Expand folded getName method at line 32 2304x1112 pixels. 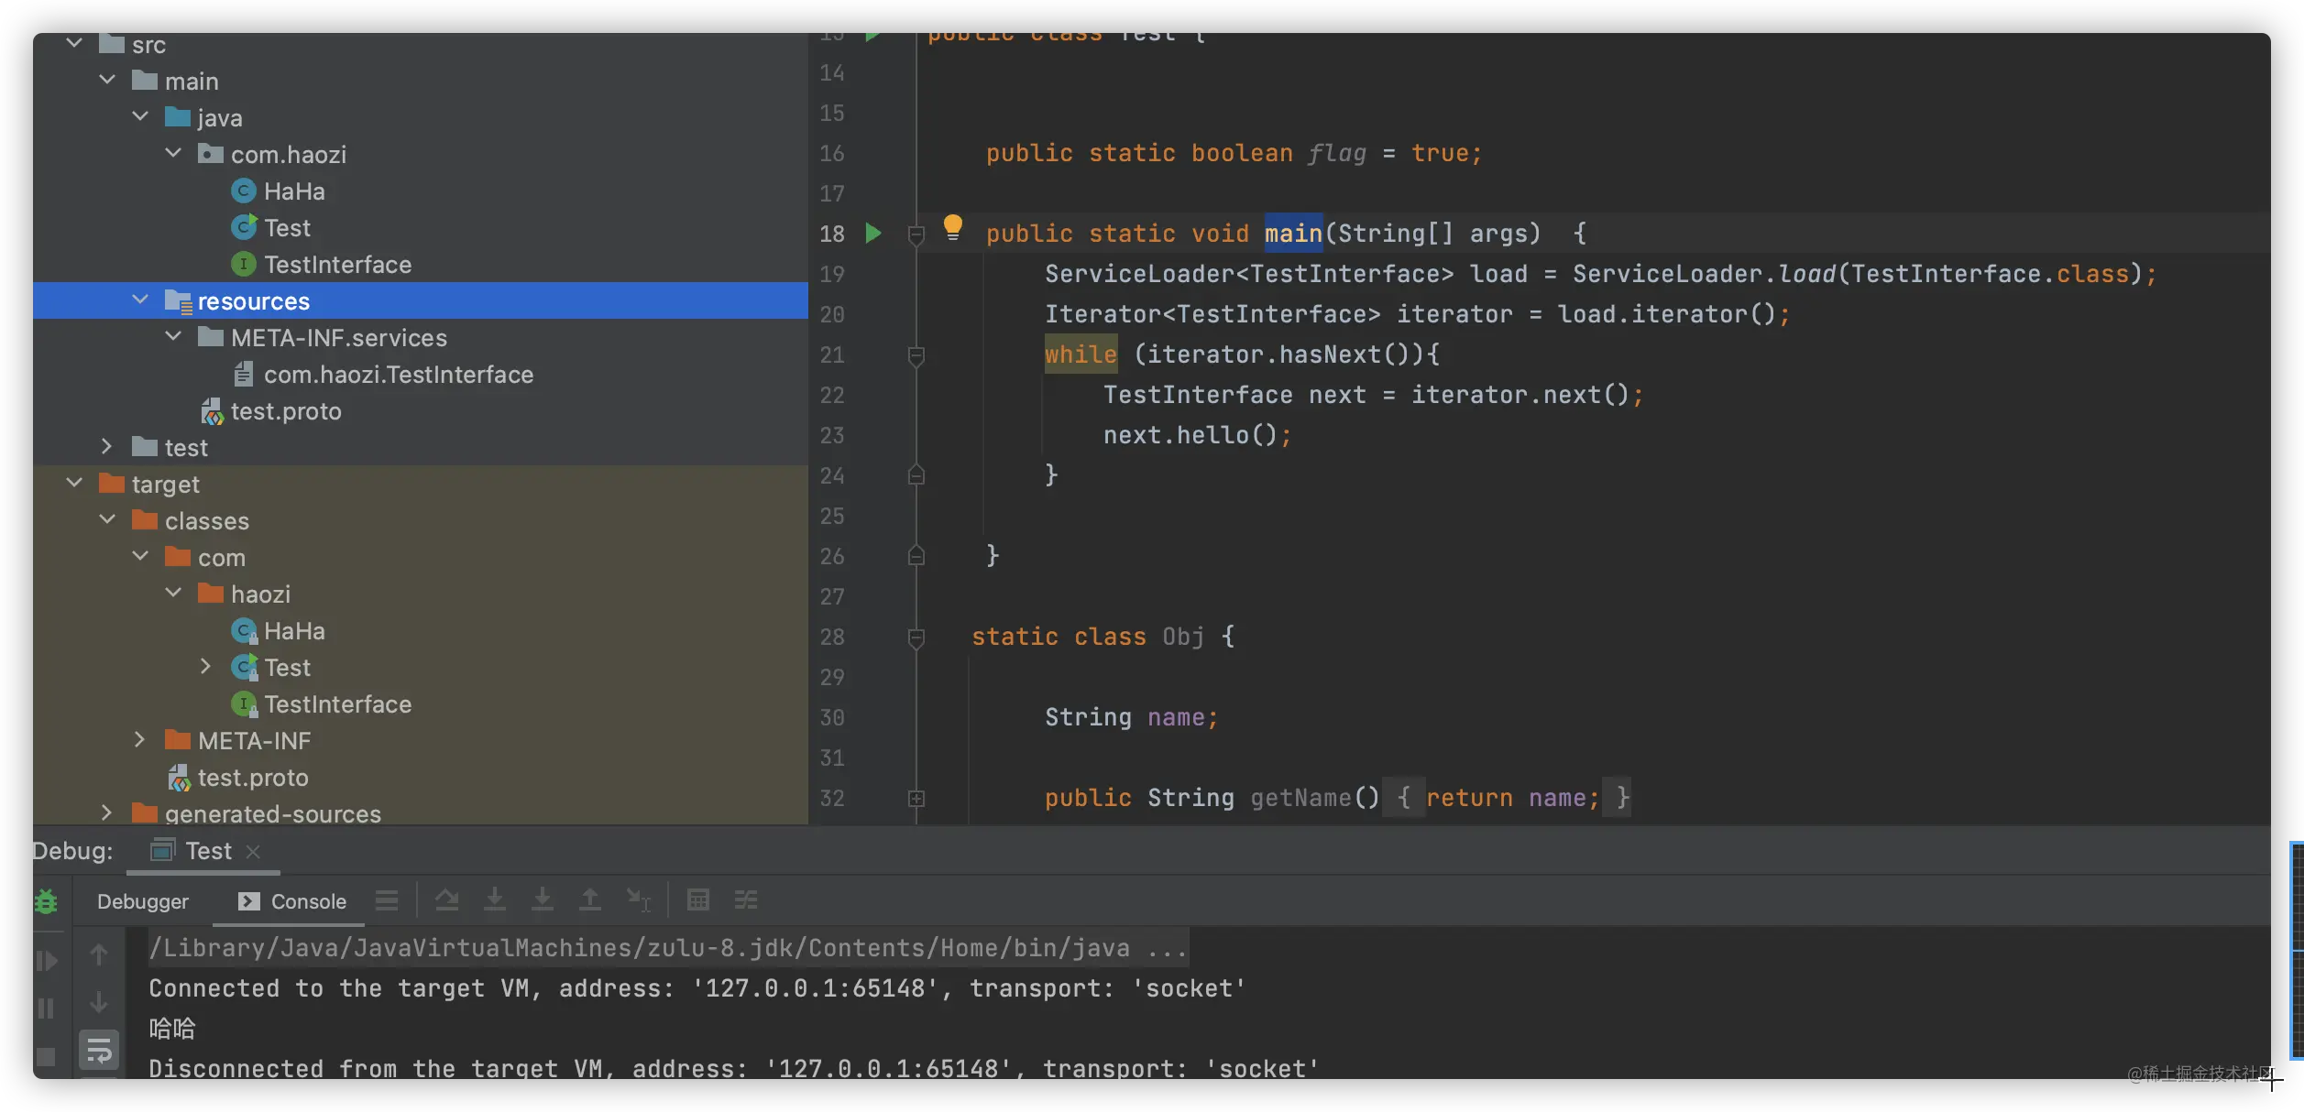(x=916, y=799)
